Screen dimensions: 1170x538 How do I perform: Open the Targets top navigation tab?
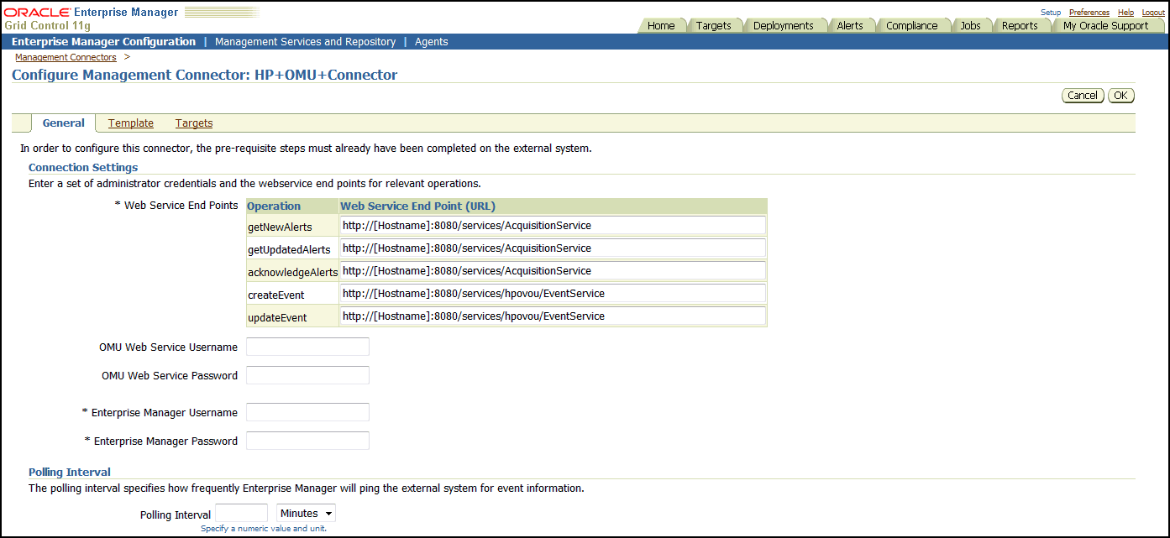click(714, 25)
